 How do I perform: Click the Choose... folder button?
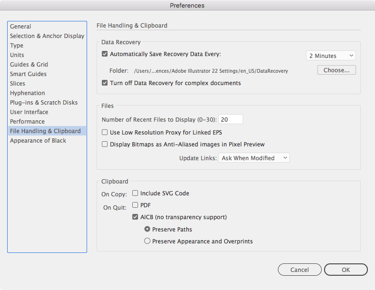[x=336, y=70]
